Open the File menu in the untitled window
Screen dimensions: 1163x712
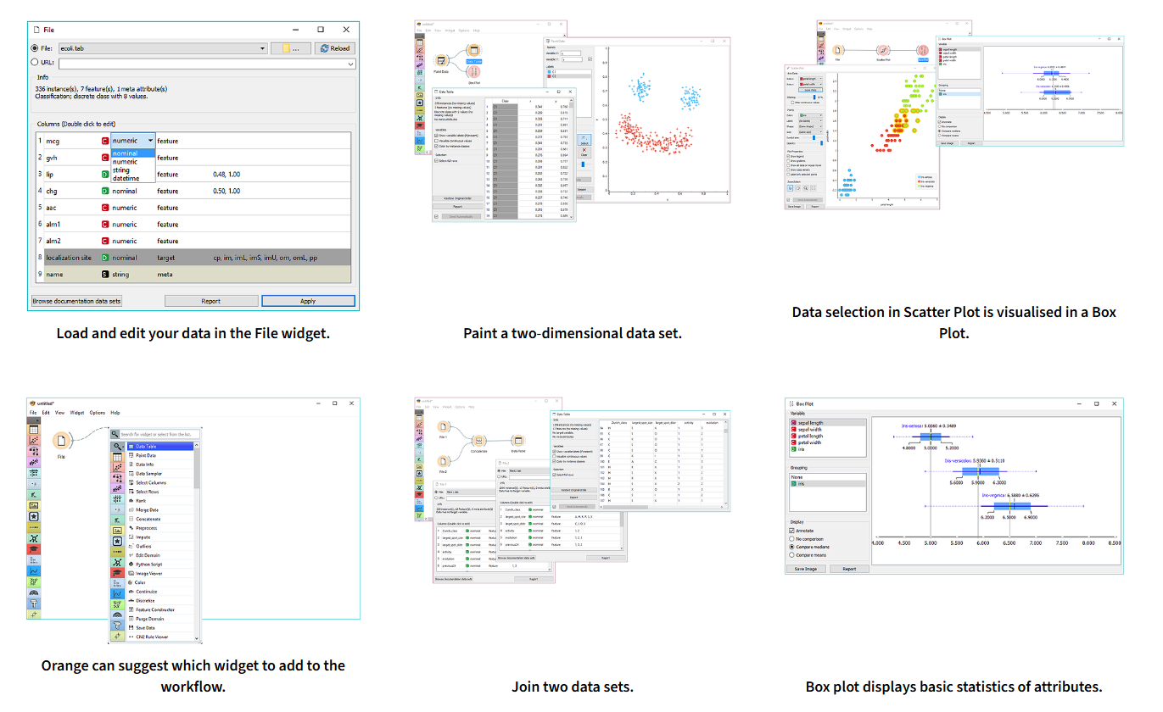33,413
